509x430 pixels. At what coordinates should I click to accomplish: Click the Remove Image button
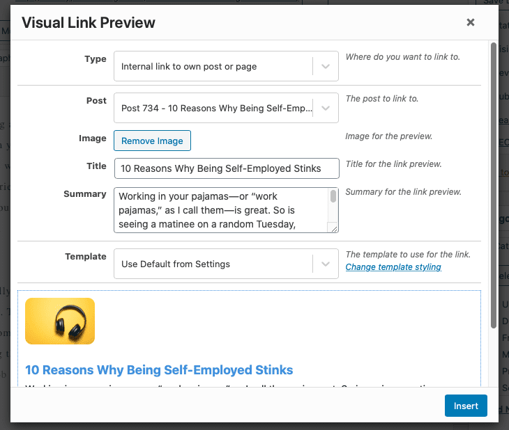coord(152,141)
